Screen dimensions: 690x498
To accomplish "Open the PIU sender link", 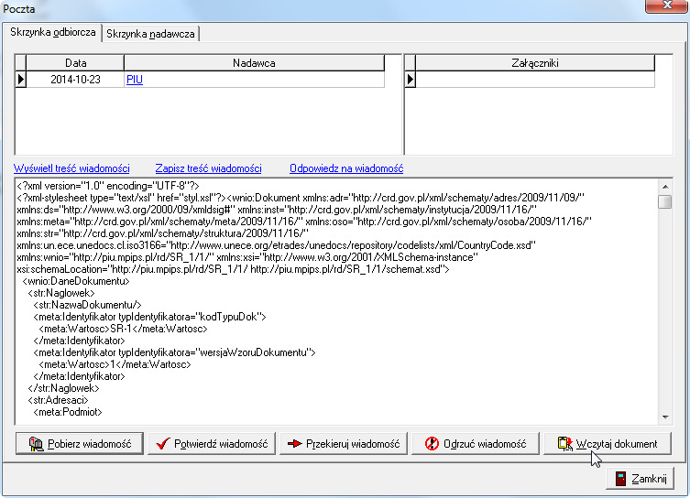I will (x=135, y=80).
